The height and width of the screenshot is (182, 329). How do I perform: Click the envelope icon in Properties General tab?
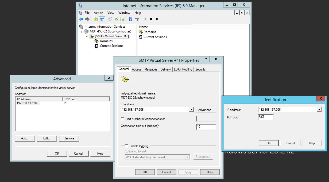tap(125, 79)
